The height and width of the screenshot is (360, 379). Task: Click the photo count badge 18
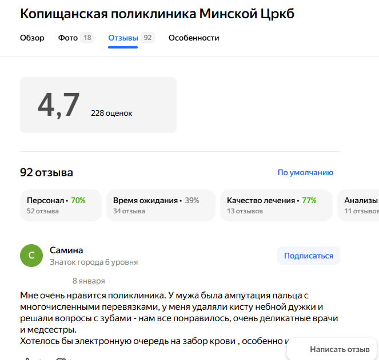[x=87, y=38]
